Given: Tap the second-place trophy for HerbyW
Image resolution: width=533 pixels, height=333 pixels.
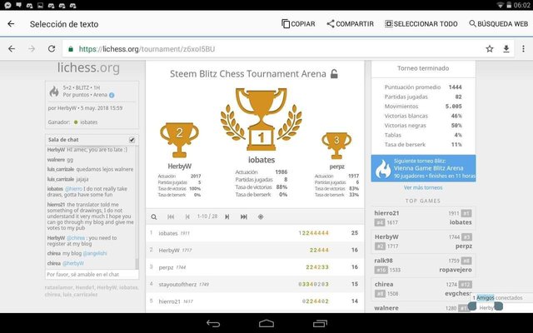Looking at the screenshot, I should (180, 140).
